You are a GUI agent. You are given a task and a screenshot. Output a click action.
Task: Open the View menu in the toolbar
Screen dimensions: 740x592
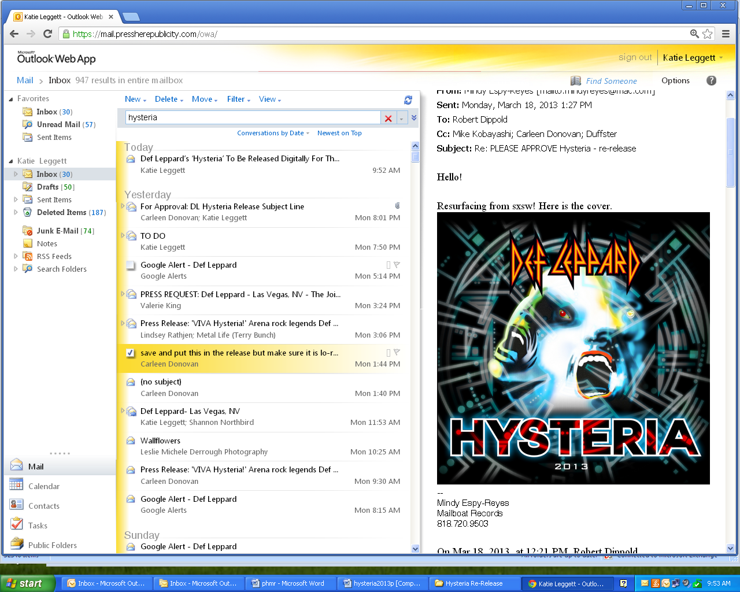tap(269, 99)
